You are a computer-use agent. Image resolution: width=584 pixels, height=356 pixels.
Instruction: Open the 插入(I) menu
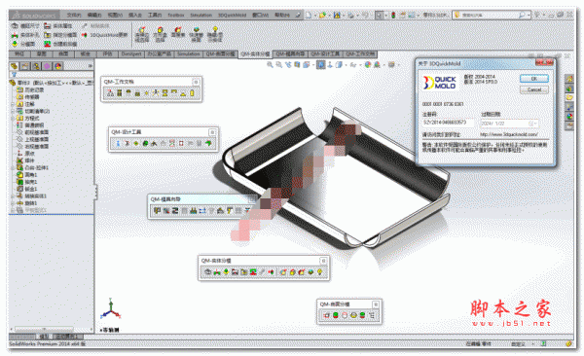135,16
